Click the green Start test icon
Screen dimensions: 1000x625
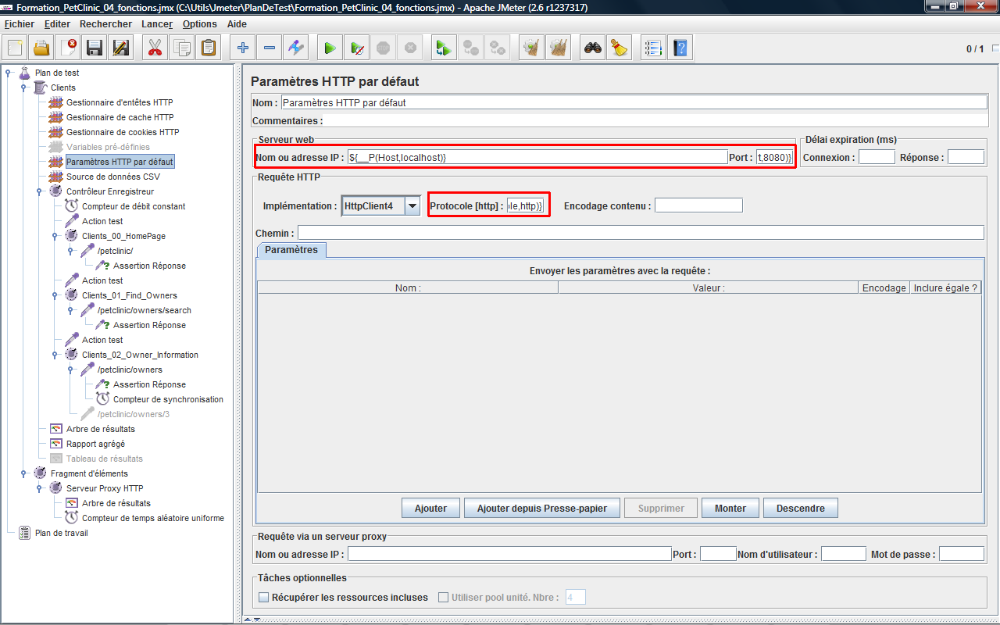[330, 48]
